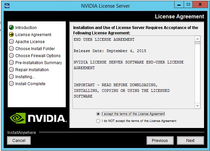Select I accept the License Agreement terms
This screenshot has height=151, width=210.
tap(98, 114)
